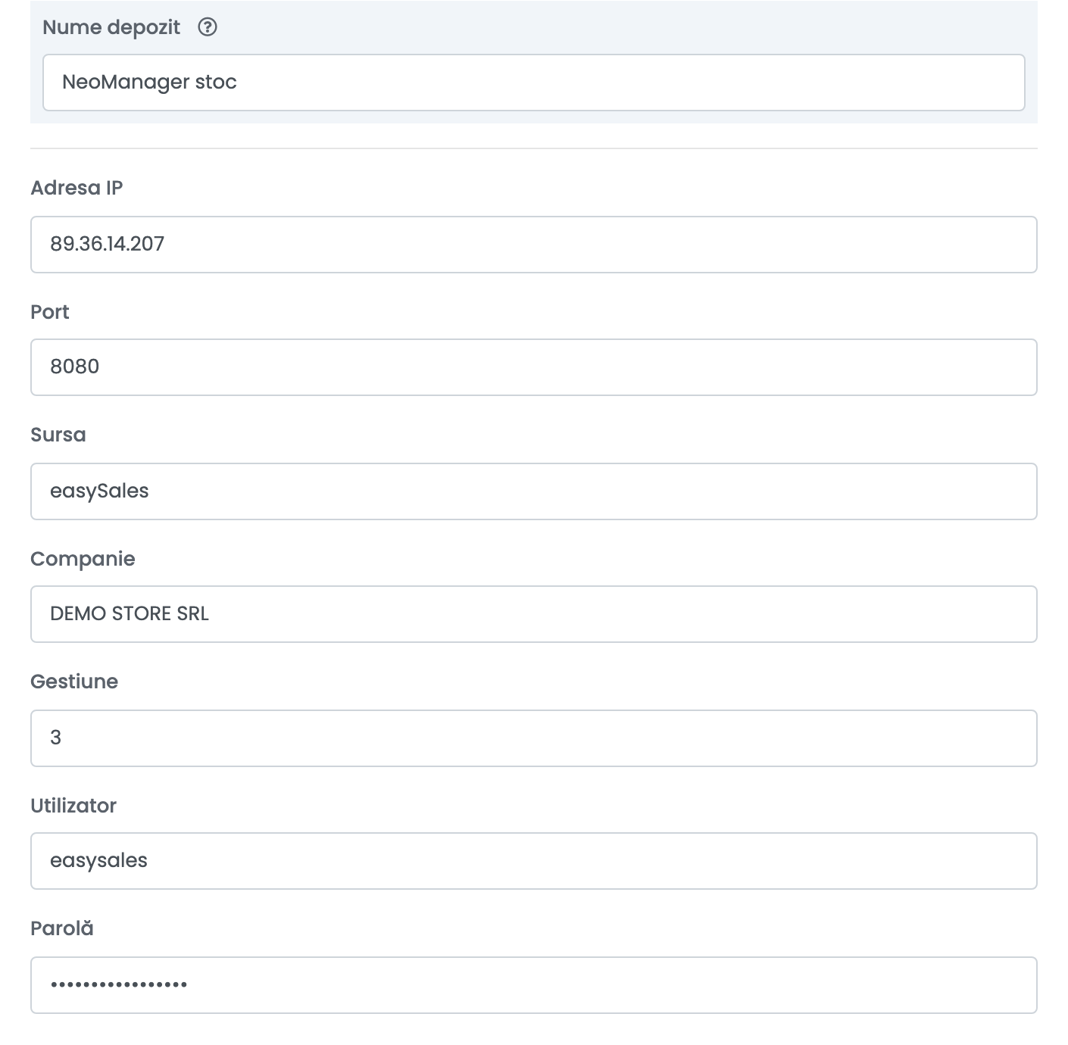The image size is (1068, 1045).
Task: Click the Adresa IP label
Action: point(77,188)
